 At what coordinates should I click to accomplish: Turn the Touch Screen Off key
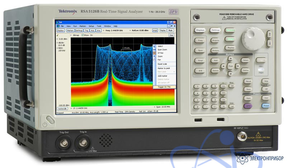(x=266, y=89)
